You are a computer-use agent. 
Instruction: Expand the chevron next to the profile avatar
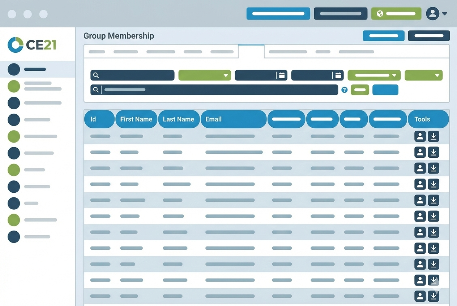444,14
